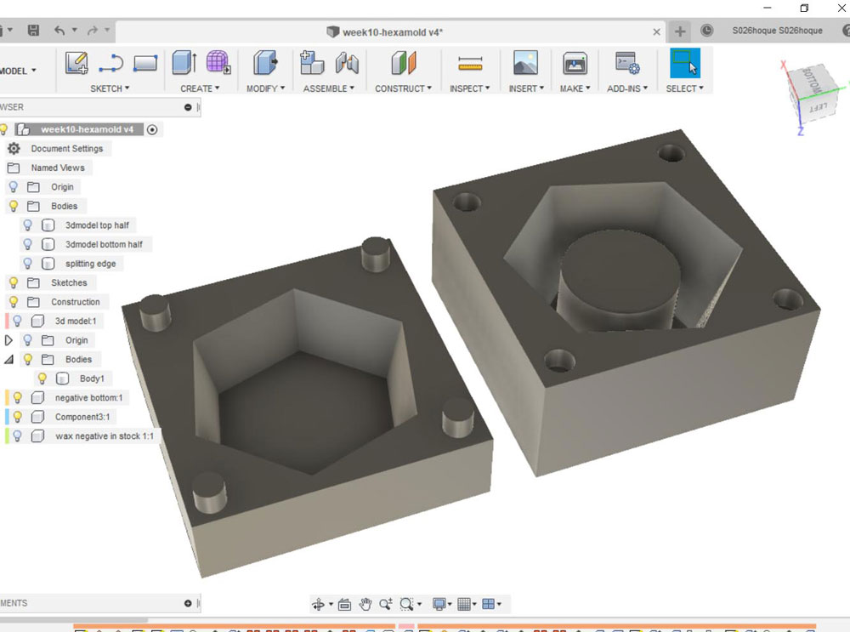Show the 3dmodel top half body
Viewport: 850px width, 632px height.
pos(28,225)
